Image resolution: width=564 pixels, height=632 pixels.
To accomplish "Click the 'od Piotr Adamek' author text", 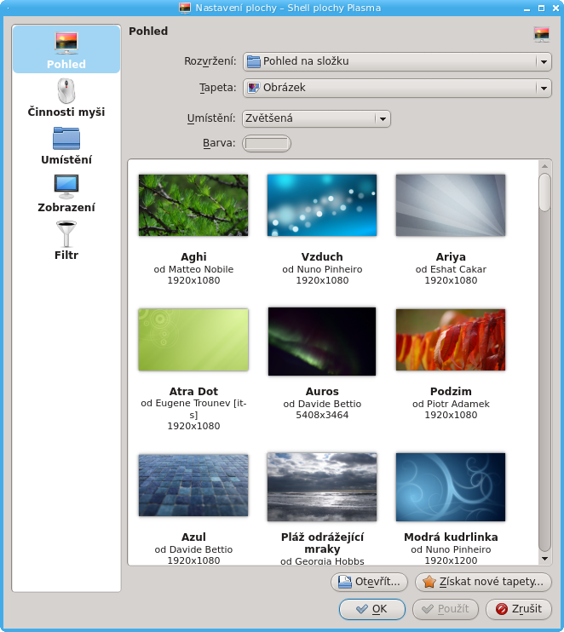I will coord(451,404).
